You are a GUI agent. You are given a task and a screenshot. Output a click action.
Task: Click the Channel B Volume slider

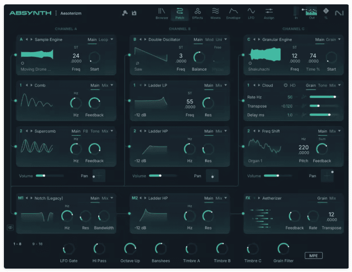pyautogui.click(x=163, y=176)
